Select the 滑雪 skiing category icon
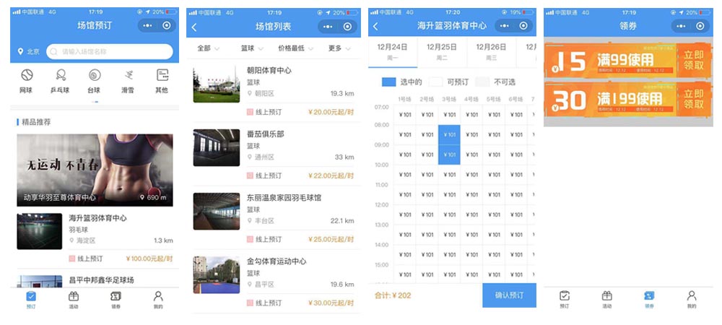This screenshot has width=722, height=325. tap(128, 75)
